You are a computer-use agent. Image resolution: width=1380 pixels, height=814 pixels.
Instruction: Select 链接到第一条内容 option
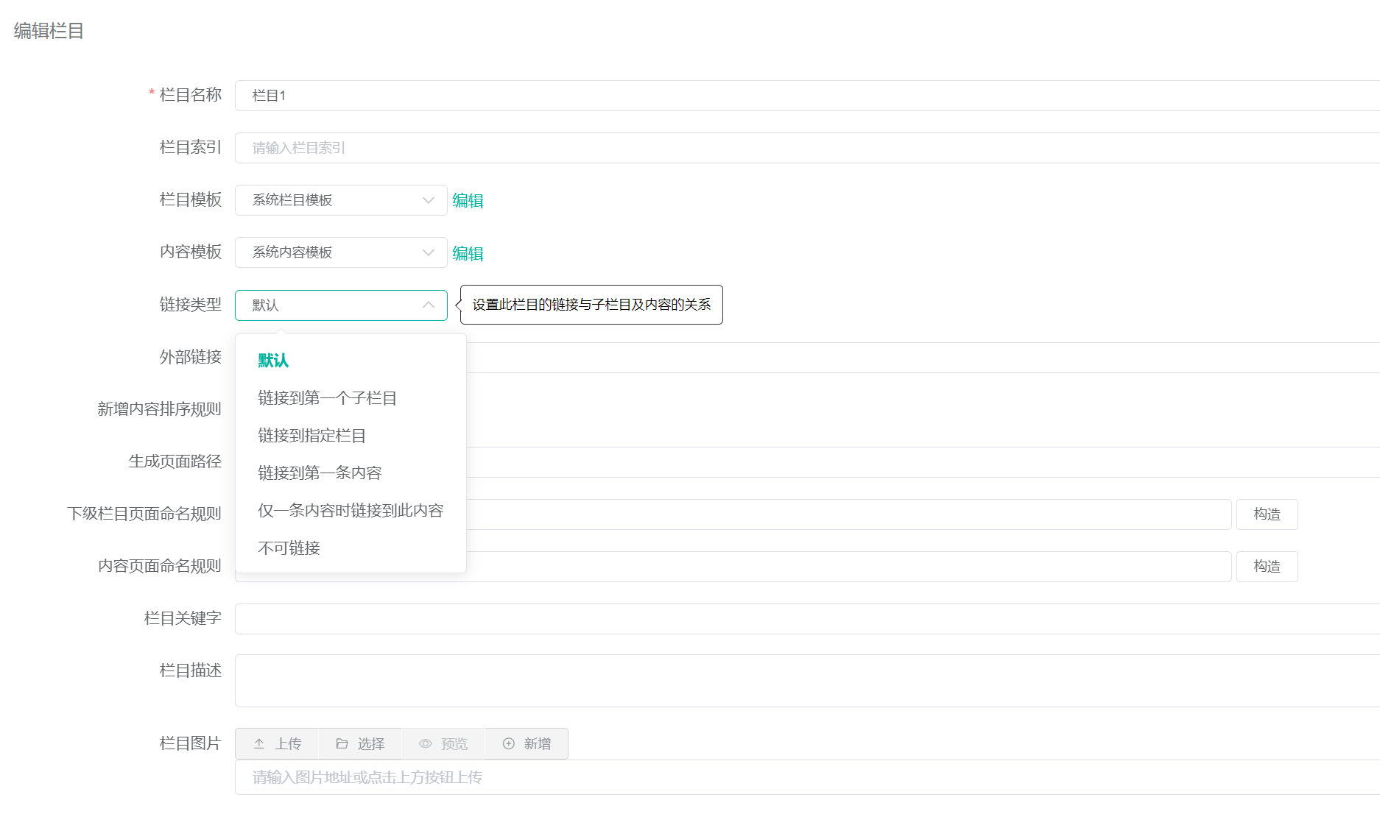320,473
